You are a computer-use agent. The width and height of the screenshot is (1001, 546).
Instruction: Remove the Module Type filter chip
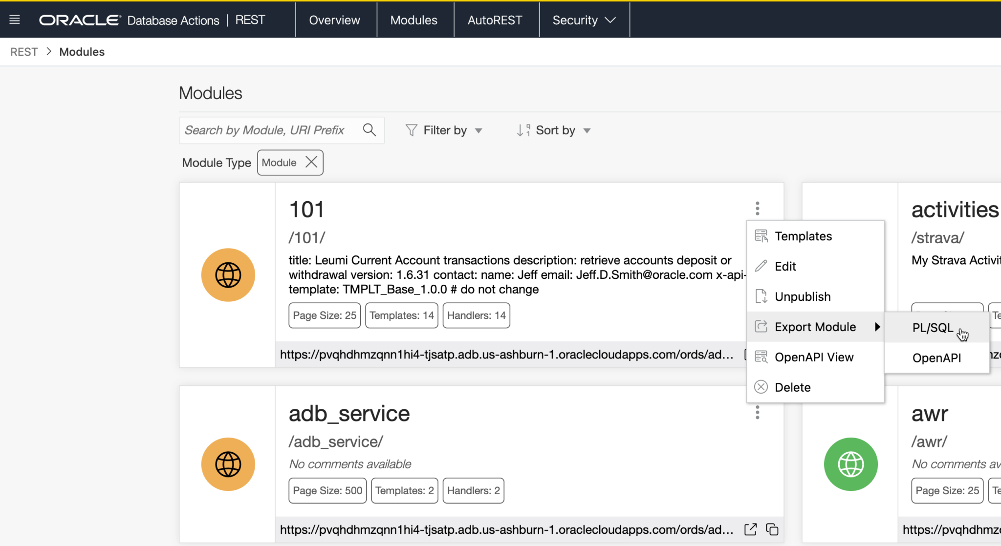click(311, 162)
